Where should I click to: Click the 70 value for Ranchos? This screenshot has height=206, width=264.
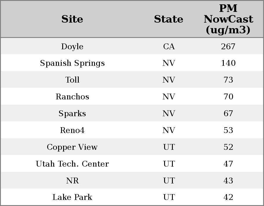(x=228, y=97)
